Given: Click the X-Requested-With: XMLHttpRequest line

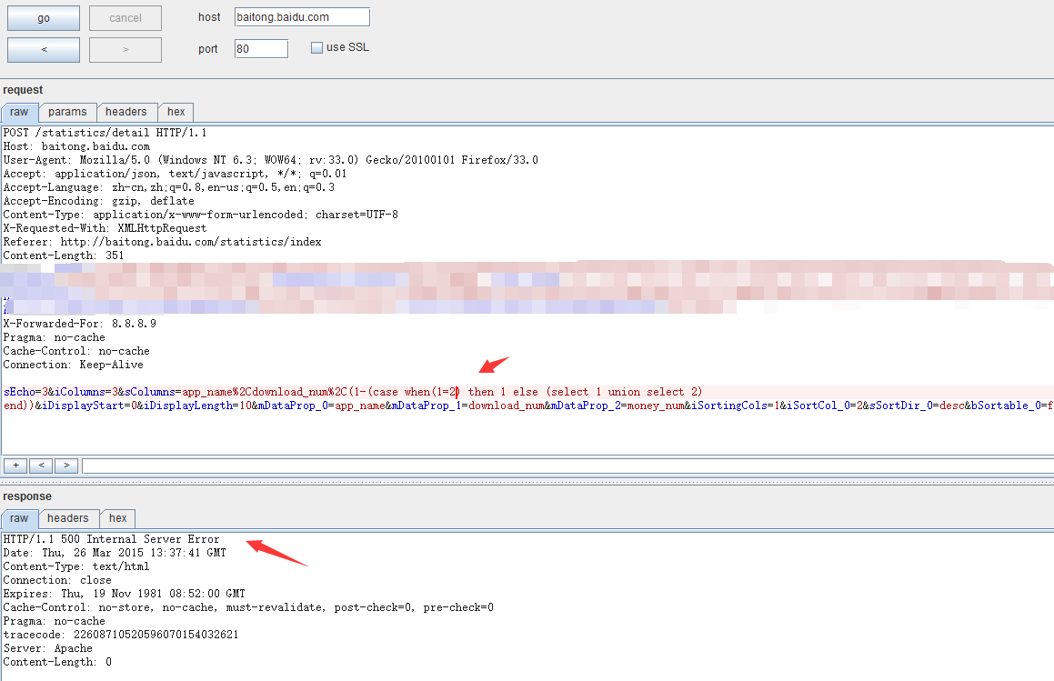Looking at the screenshot, I should click(x=105, y=228).
